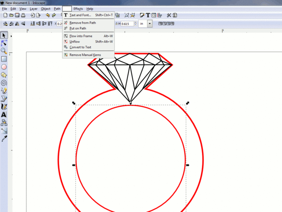
Task: Click the H height input field
Action: tap(127, 24)
